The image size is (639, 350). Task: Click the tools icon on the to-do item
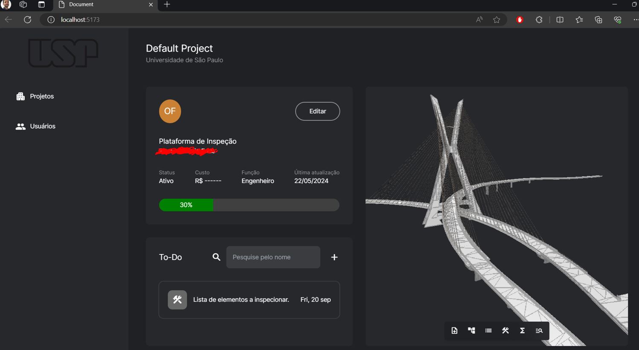[x=177, y=300]
